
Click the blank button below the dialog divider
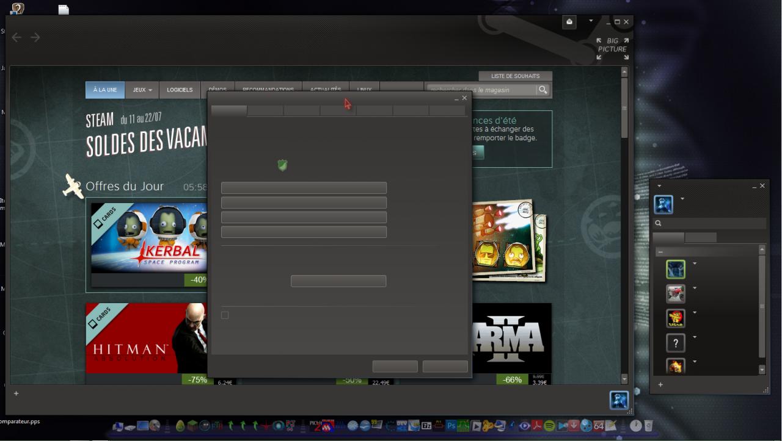[x=338, y=281]
